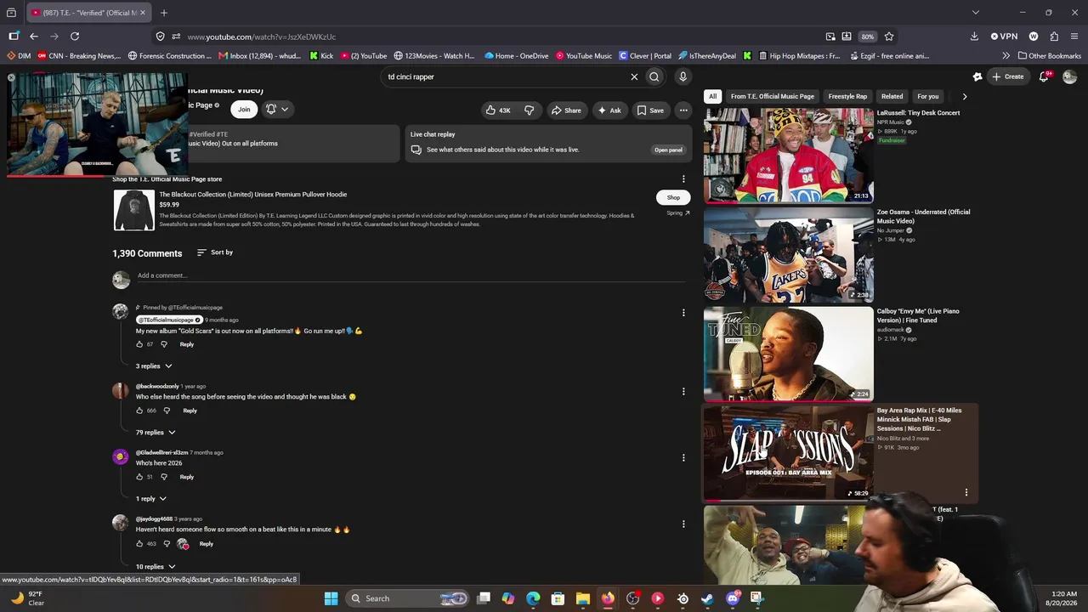Open the YouTube Create menu

point(1008,76)
